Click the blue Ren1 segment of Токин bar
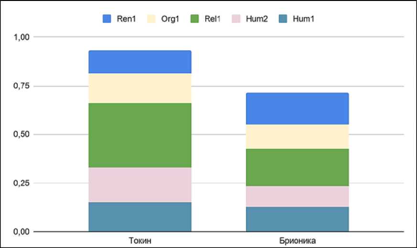The image size is (417, 248). 140,62
